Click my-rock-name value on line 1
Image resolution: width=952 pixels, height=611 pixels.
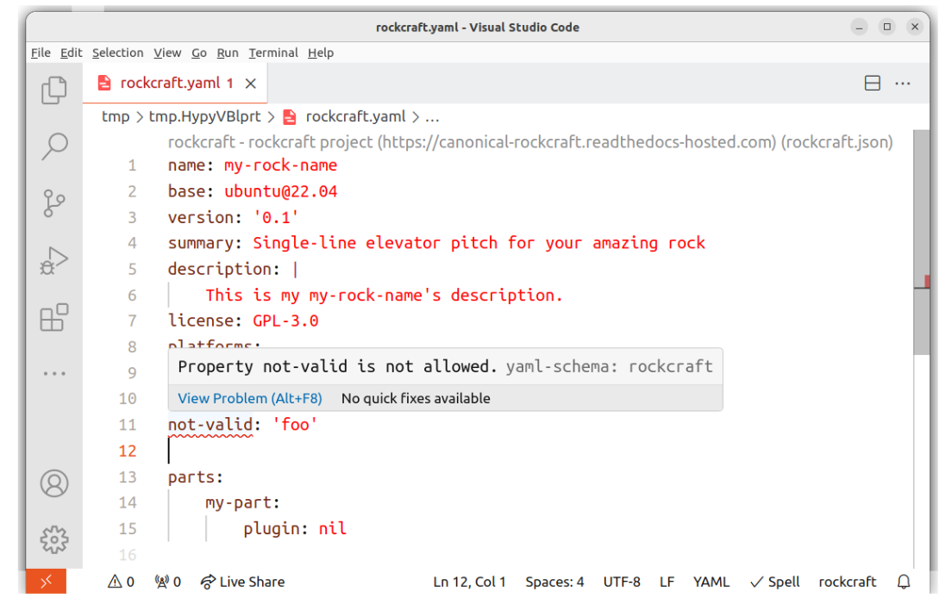(x=280, y=165)
